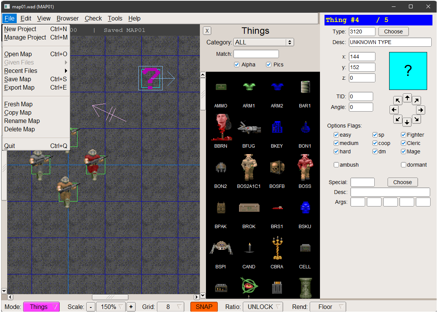Image resolution: width=437 pixels, height=312 pixels.
Task: Uncheck the easy skill flag
Action: tap(336, 135)
